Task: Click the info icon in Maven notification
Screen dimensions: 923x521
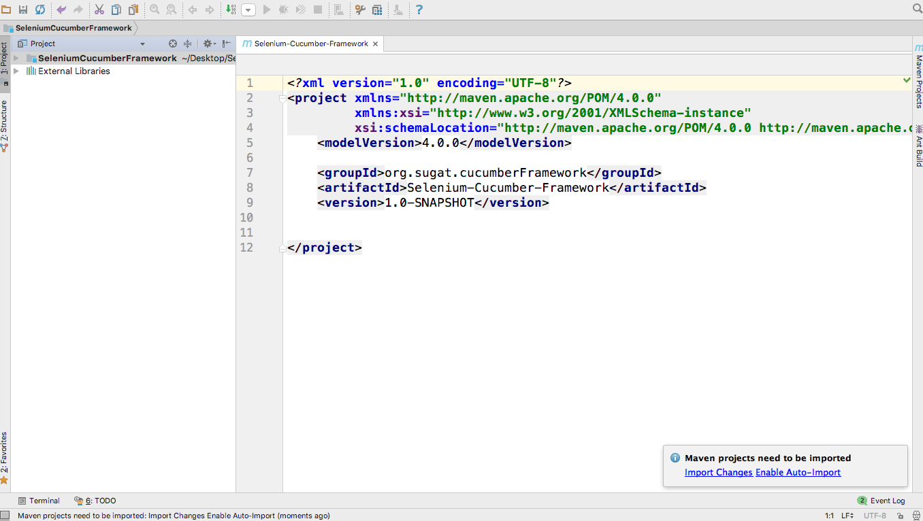Action: (675, 458)
